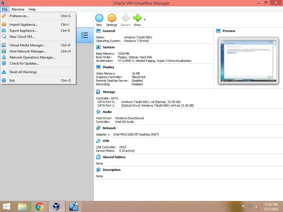Click the Network Operations Manager icon

point(4,57)
